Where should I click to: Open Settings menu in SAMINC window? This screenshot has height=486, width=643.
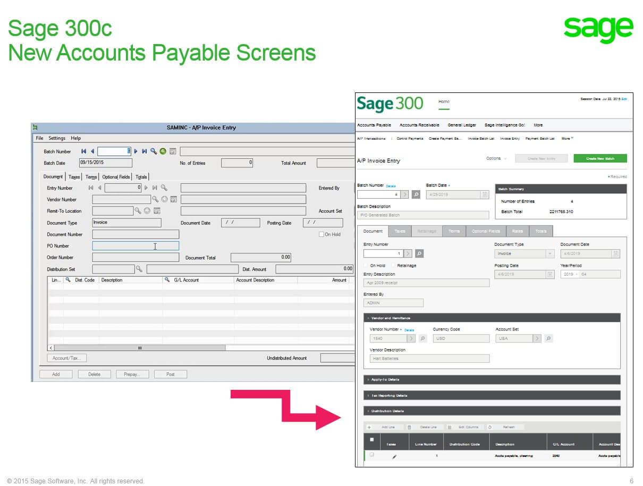pos(57,138)
